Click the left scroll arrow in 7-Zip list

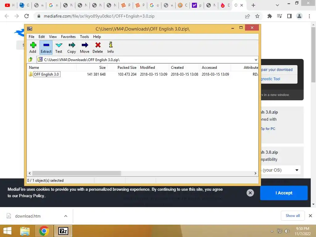click(30, 173)
